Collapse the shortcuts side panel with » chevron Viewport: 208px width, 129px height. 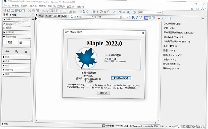tap(203, 19)
